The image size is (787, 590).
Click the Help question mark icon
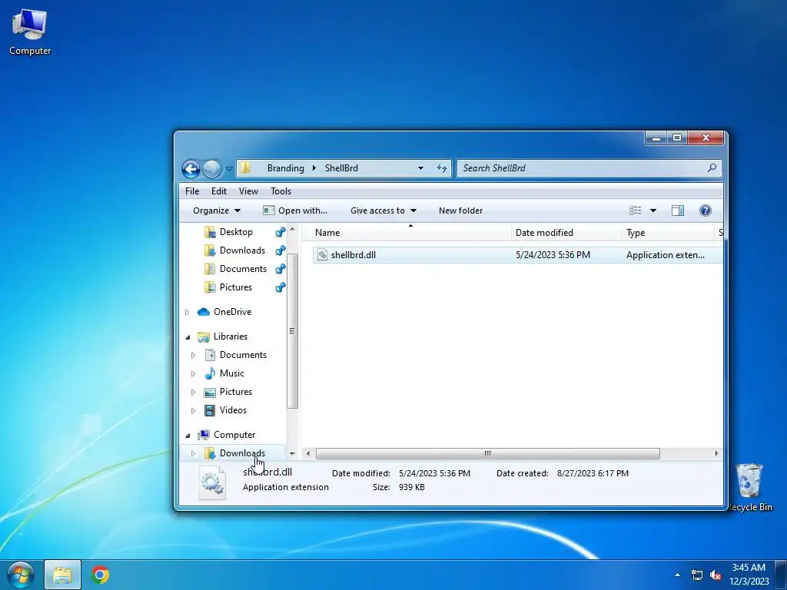[x=706, y=210]
